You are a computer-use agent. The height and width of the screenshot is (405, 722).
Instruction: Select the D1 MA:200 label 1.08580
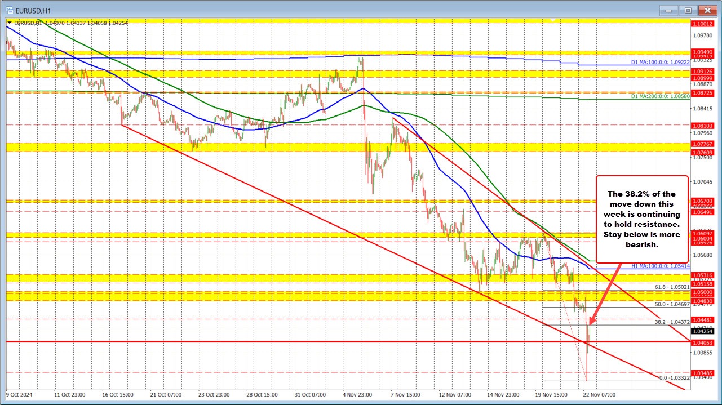point(661,97)
